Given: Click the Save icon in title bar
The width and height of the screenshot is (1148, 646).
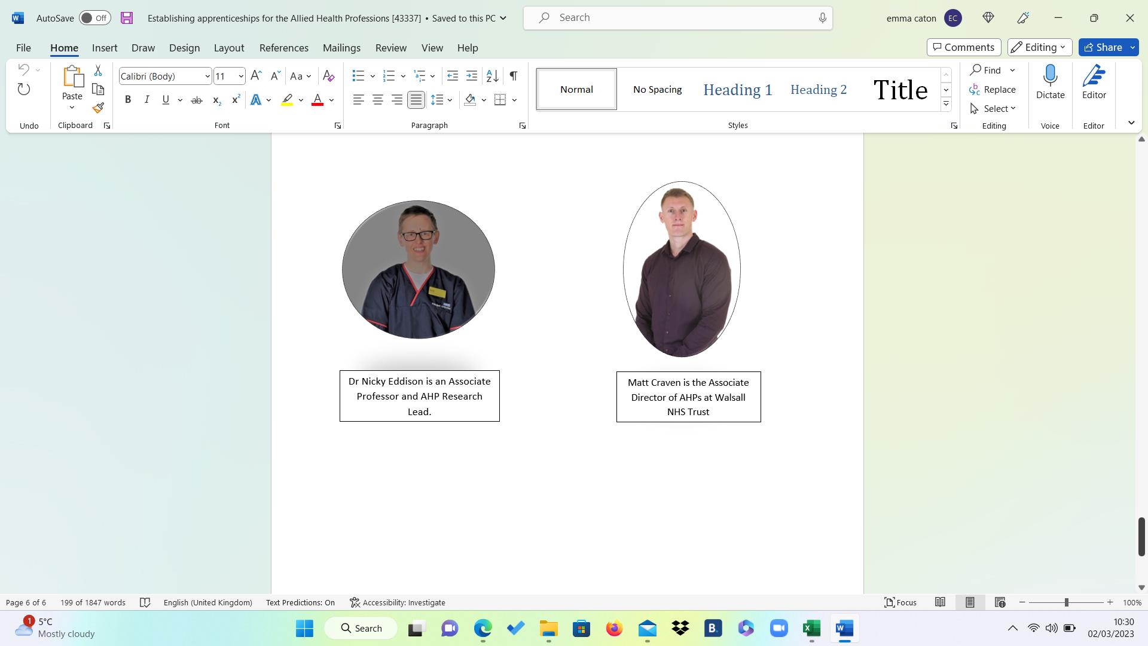Looking at the screenshot, I should point(127,18).
